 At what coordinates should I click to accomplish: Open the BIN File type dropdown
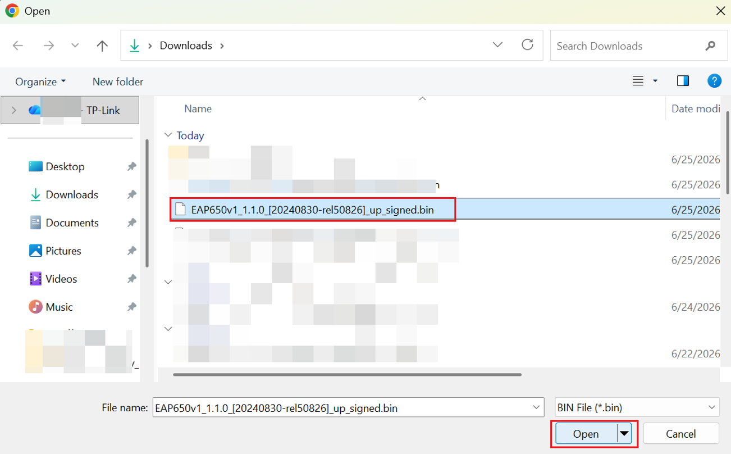pyautogui.click(x=637, y=408)
